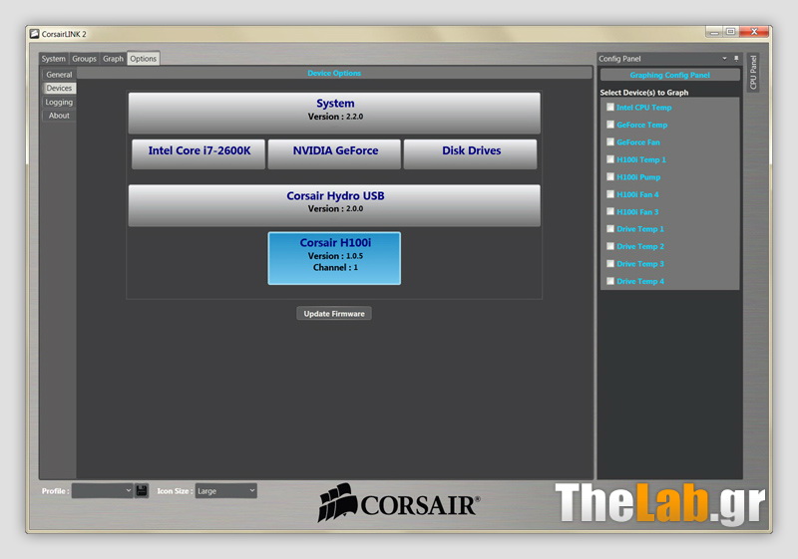The width and height of the screenshot is (798, 559).
Task: Enable Drive Temp 2 checkbox
Action: (610, 246)
